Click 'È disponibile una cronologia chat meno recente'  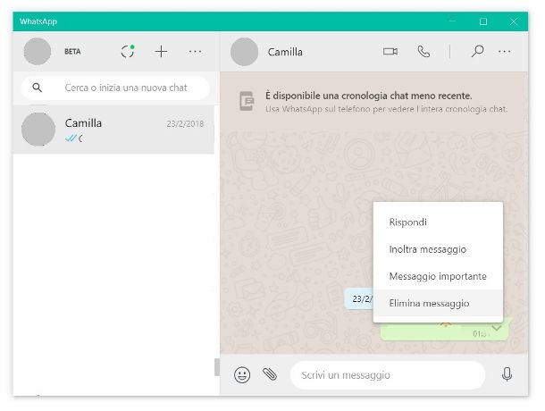(369, 96)
